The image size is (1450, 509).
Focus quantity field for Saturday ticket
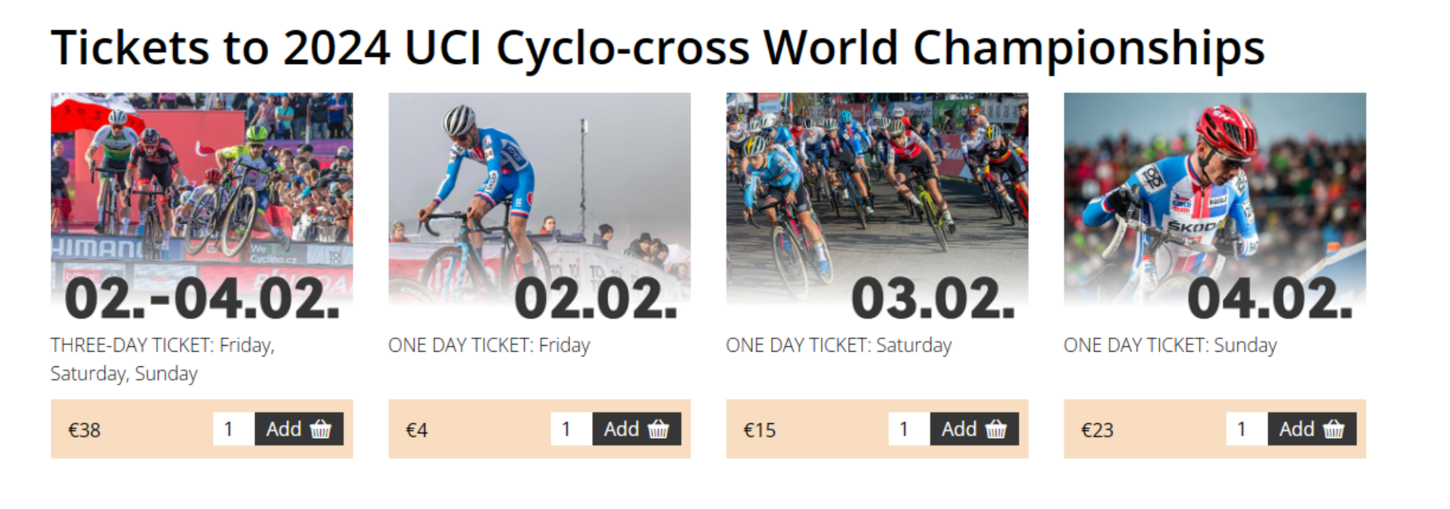click(909, 429)
